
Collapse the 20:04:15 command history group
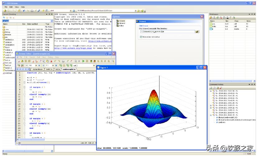click(x=211, y=115)
